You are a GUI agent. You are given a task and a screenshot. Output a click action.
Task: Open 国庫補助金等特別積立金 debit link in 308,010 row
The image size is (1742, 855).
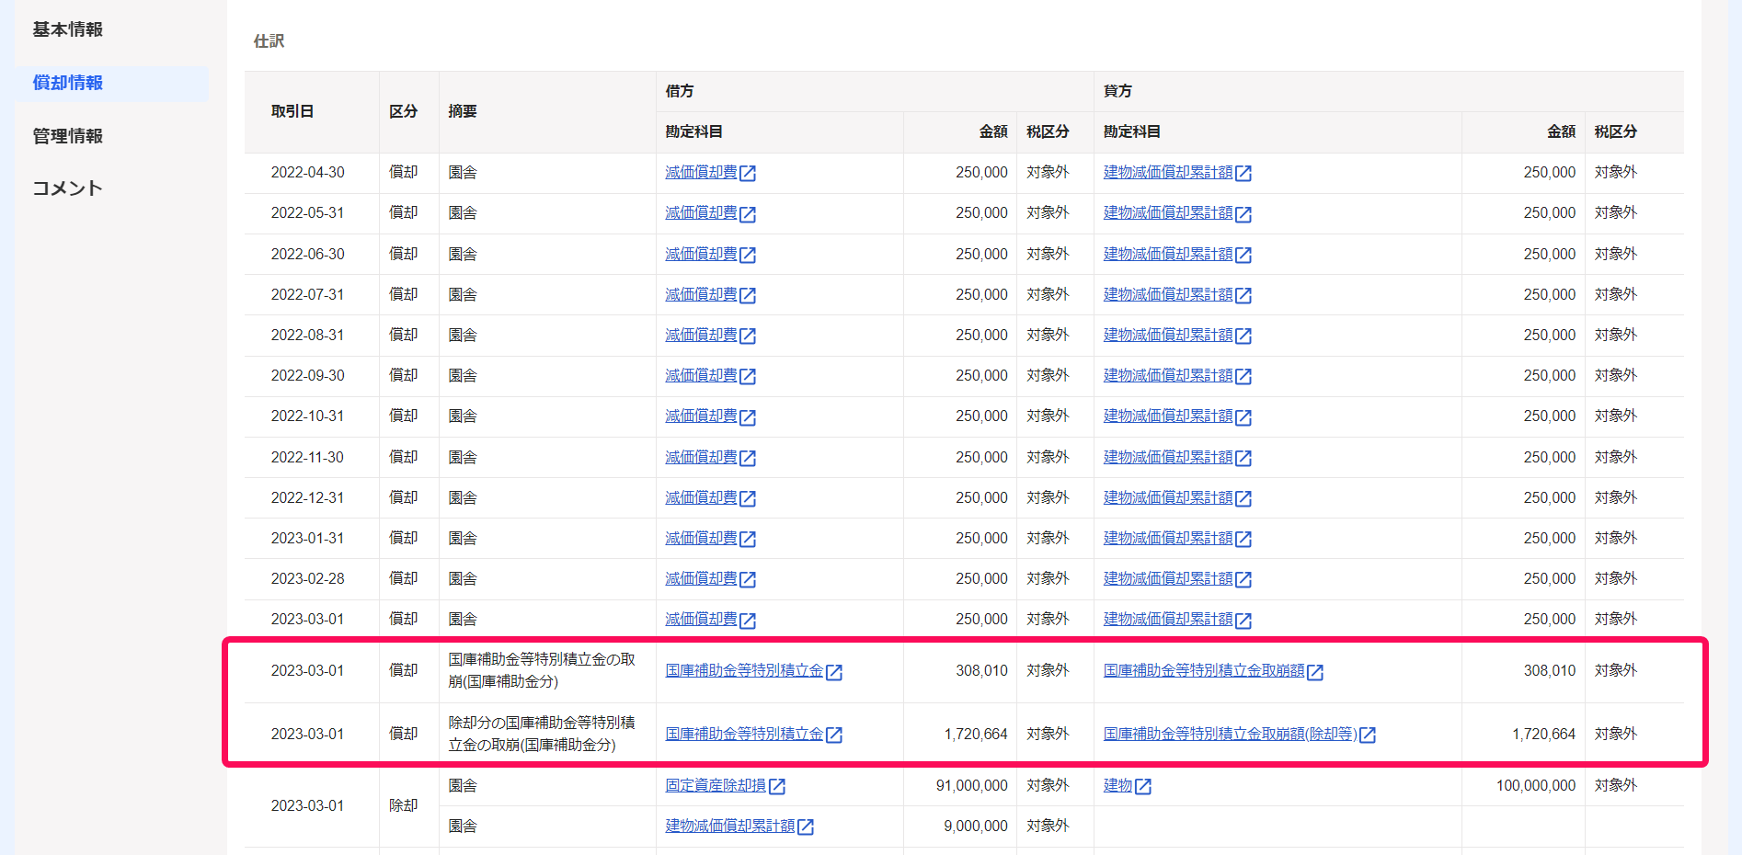click(744, 671)
